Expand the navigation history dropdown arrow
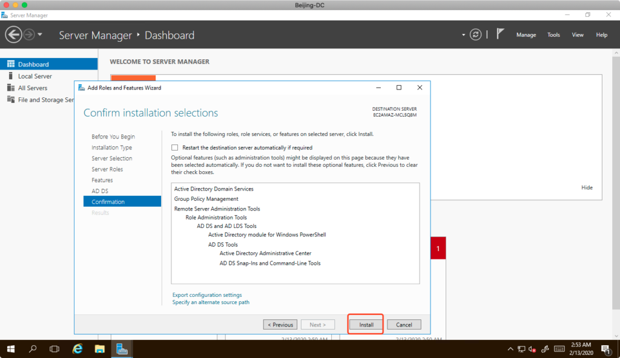The height and width of the screenshot is (358, 620). pos(40,34)
